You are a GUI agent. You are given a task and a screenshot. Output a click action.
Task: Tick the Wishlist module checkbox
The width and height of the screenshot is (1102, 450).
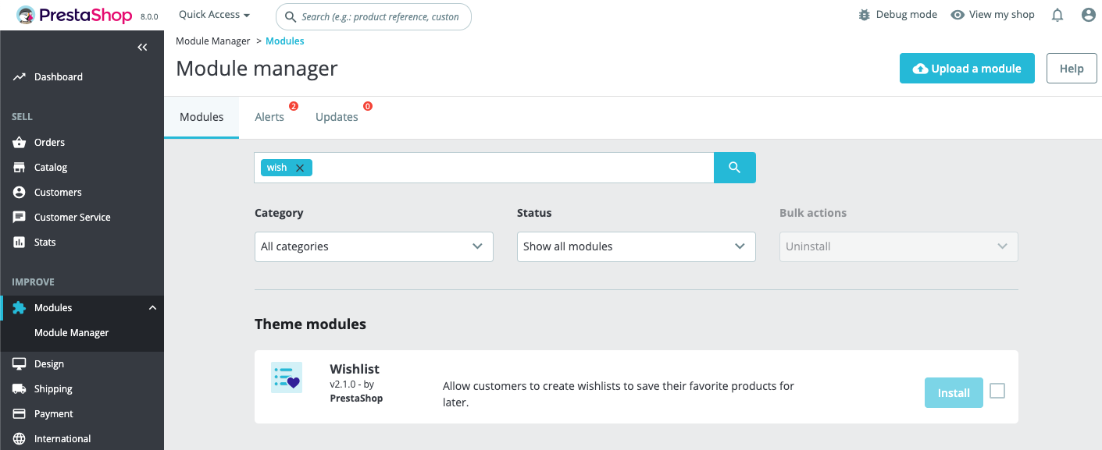point(997,392)
